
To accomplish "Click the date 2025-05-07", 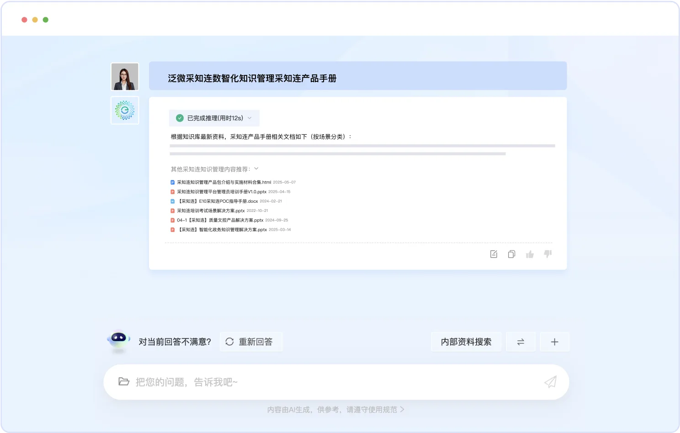I will [x=284, y=182].
